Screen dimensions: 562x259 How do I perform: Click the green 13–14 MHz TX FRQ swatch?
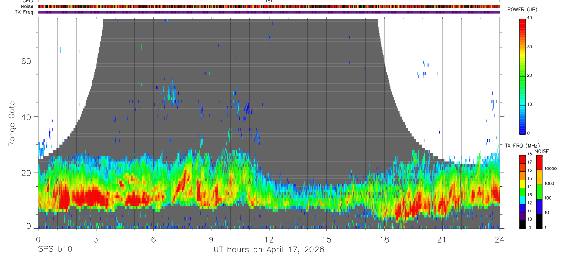[523, 192]
